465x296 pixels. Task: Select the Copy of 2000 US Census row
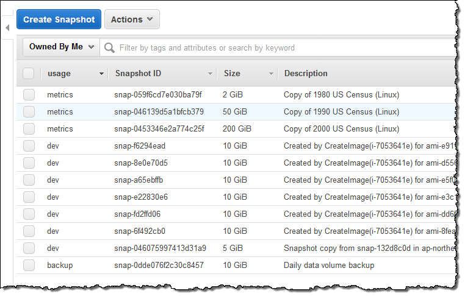coord(342,129)
